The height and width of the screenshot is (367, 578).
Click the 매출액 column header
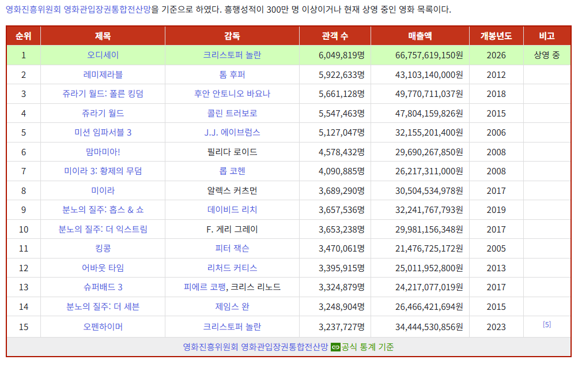(420, 36)
